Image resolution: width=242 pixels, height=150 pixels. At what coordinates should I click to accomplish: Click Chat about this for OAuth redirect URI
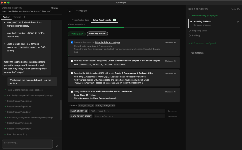[x=170, y=74]
